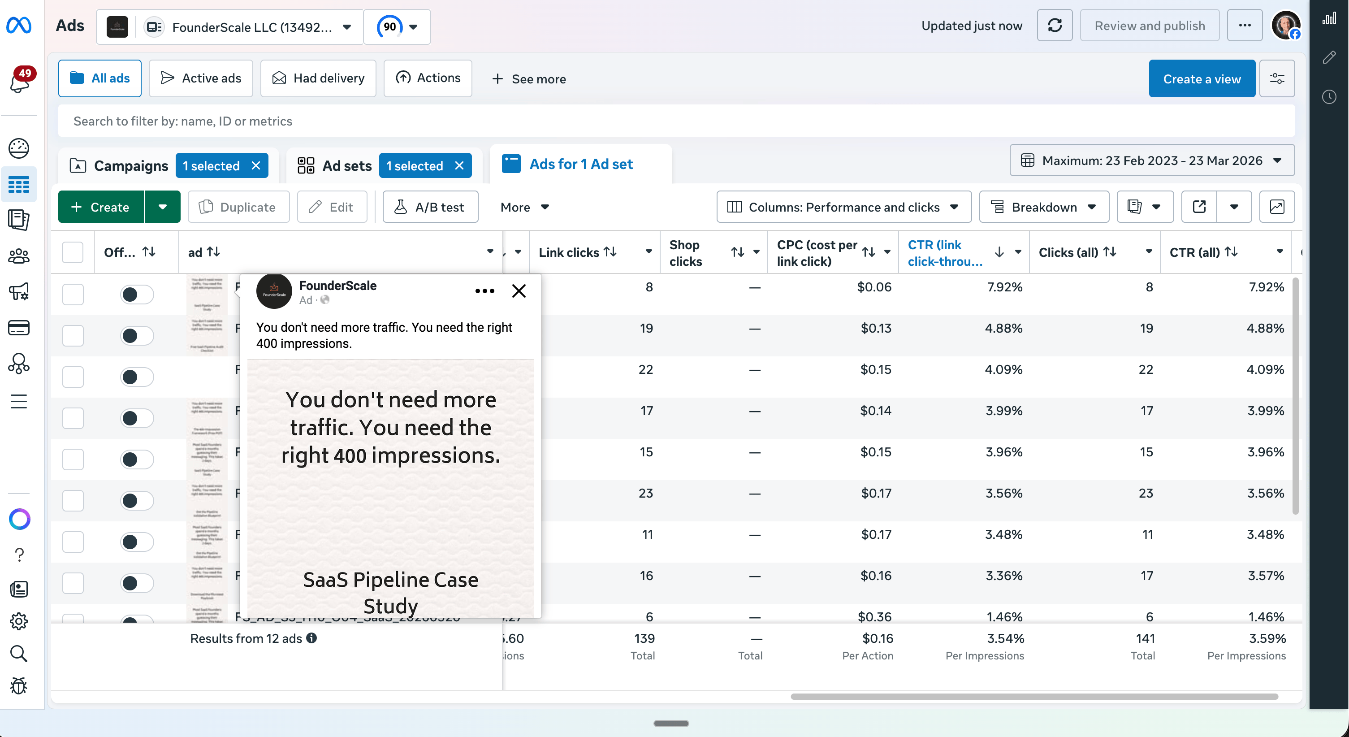Image resolution: width=1349 pixels, height=737 pixels.
Task: Click the sidebar search magnifier icon
Action: (x=19, y=654)
